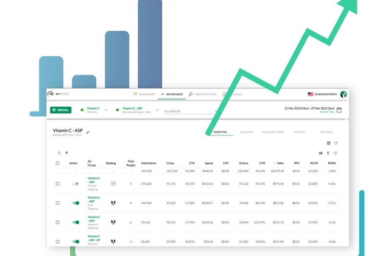This screenshot has height=256, width=384.
Task: Open the Placement Bids tab
Action: pyautogui.click(x=273, y=132)
